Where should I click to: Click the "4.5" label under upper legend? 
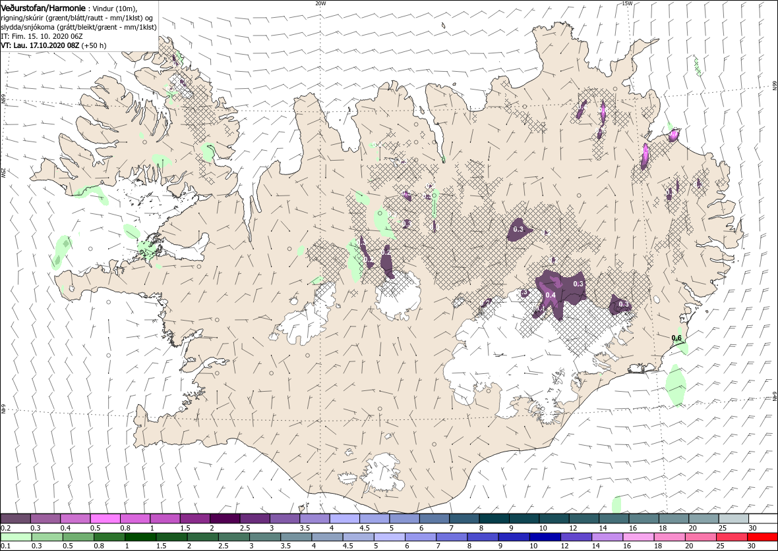pos(365,528)
